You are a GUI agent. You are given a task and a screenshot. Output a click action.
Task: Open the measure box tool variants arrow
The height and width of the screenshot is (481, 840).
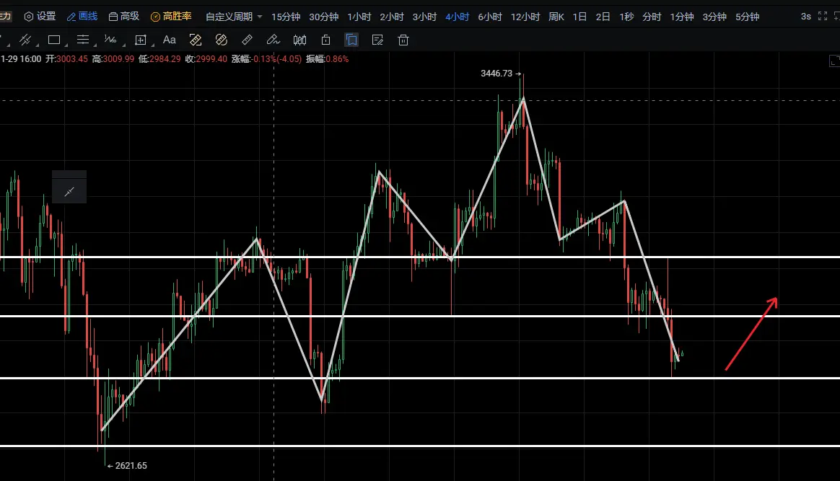click(x=153, y=45)
